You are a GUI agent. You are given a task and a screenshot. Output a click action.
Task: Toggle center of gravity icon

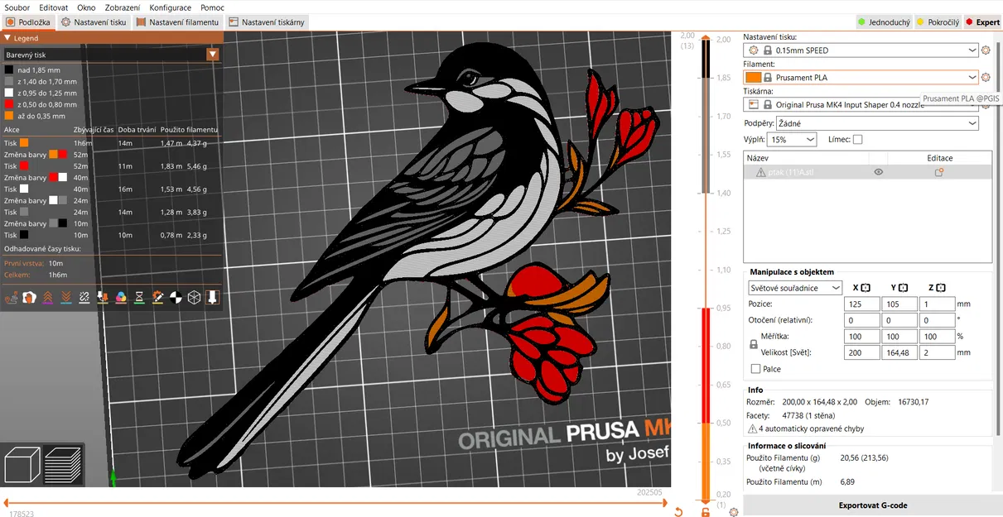176,297
